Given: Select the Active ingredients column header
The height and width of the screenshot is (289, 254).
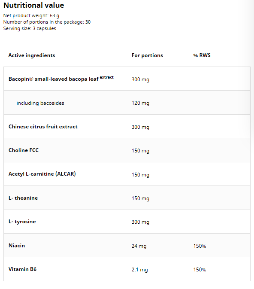Looking at the screenshot, I should tap(32, 55).
